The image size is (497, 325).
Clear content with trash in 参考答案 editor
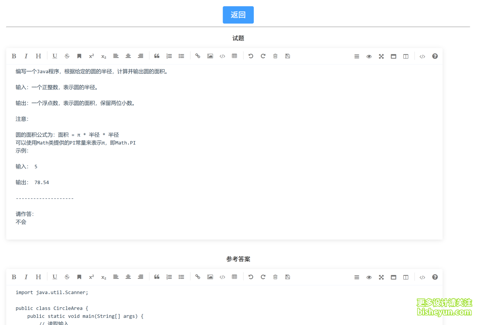pos(275,277)
